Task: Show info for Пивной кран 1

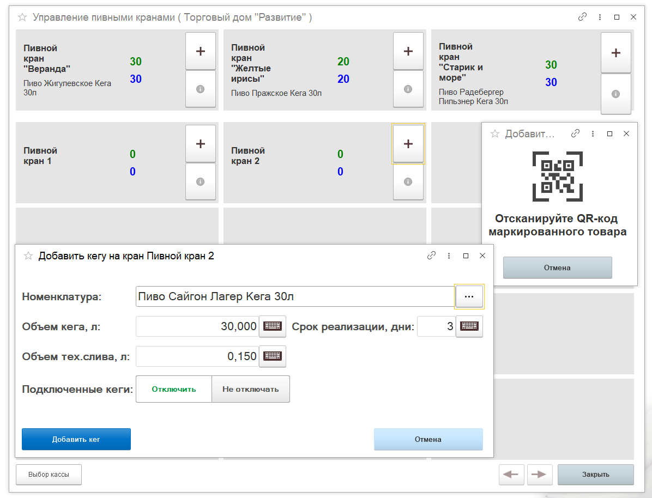Action: point(200,181)
